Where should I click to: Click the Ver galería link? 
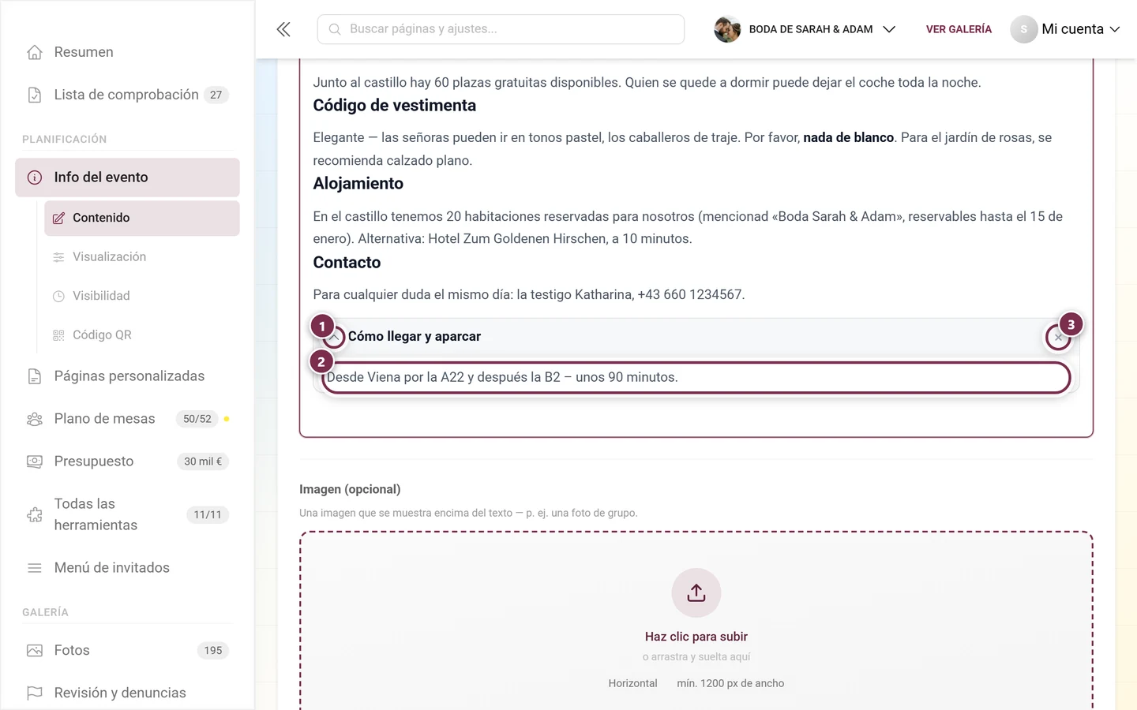click(x=959, y=29)
